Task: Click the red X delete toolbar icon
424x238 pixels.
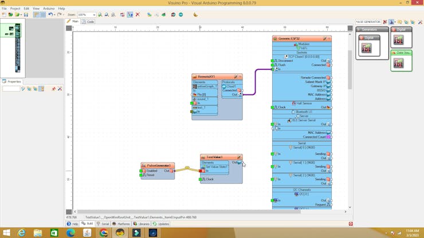Action: pos(138,14)
